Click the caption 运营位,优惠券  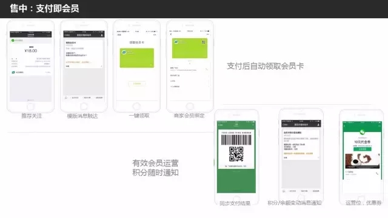363,203
